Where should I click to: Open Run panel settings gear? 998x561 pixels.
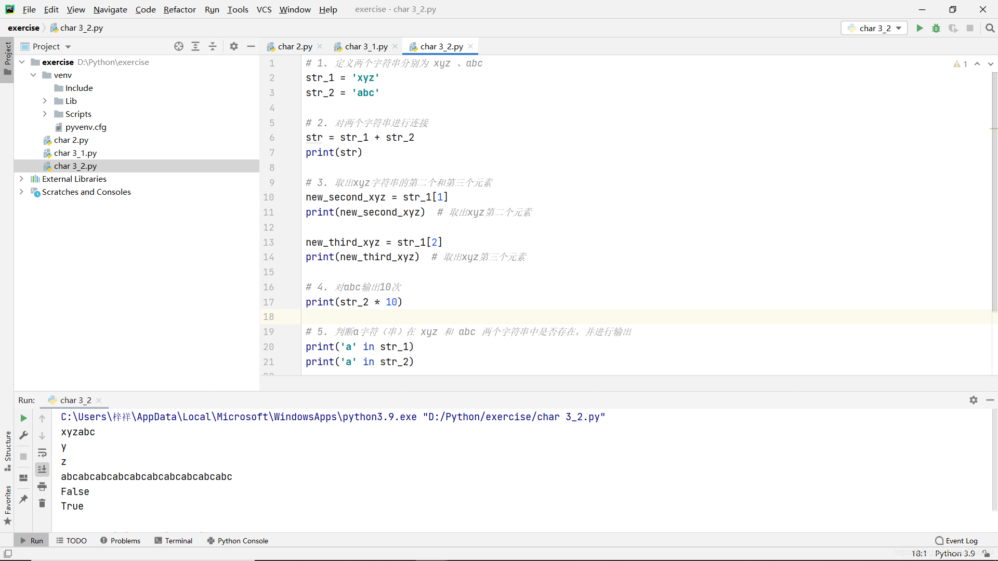(x=974, y=400)
